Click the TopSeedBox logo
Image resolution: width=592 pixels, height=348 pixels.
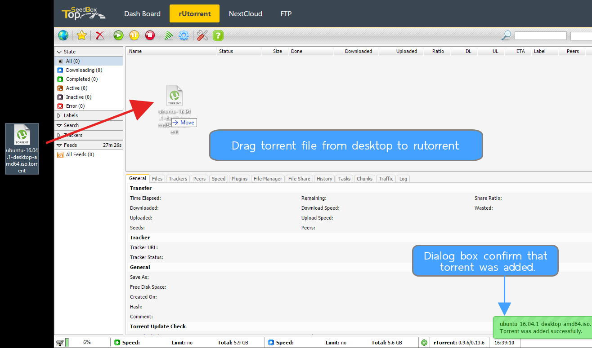84,13
